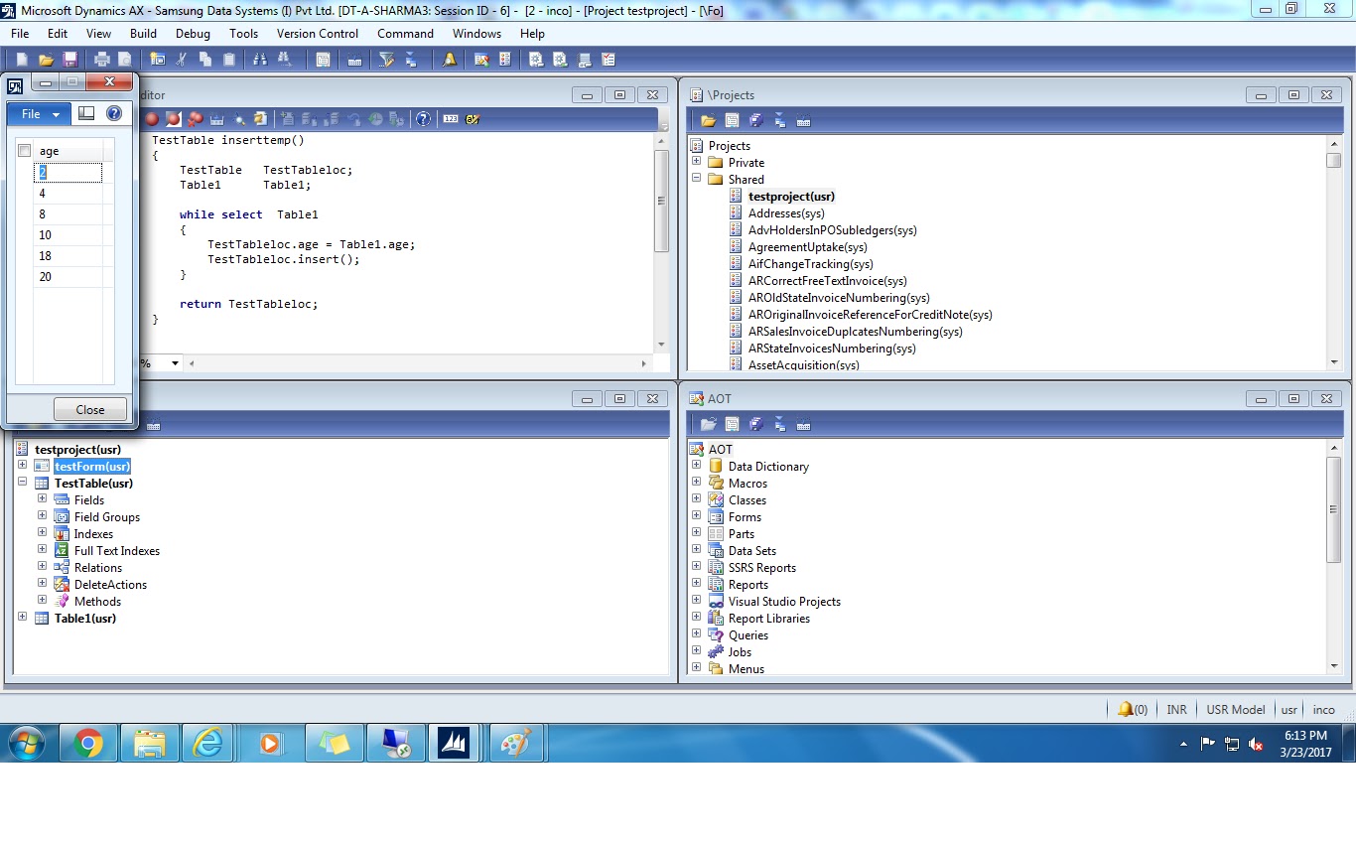Select testproject(usr) in the Projects tree
The height and width of the screenshot is (842, 1356).
click(789, 196)
